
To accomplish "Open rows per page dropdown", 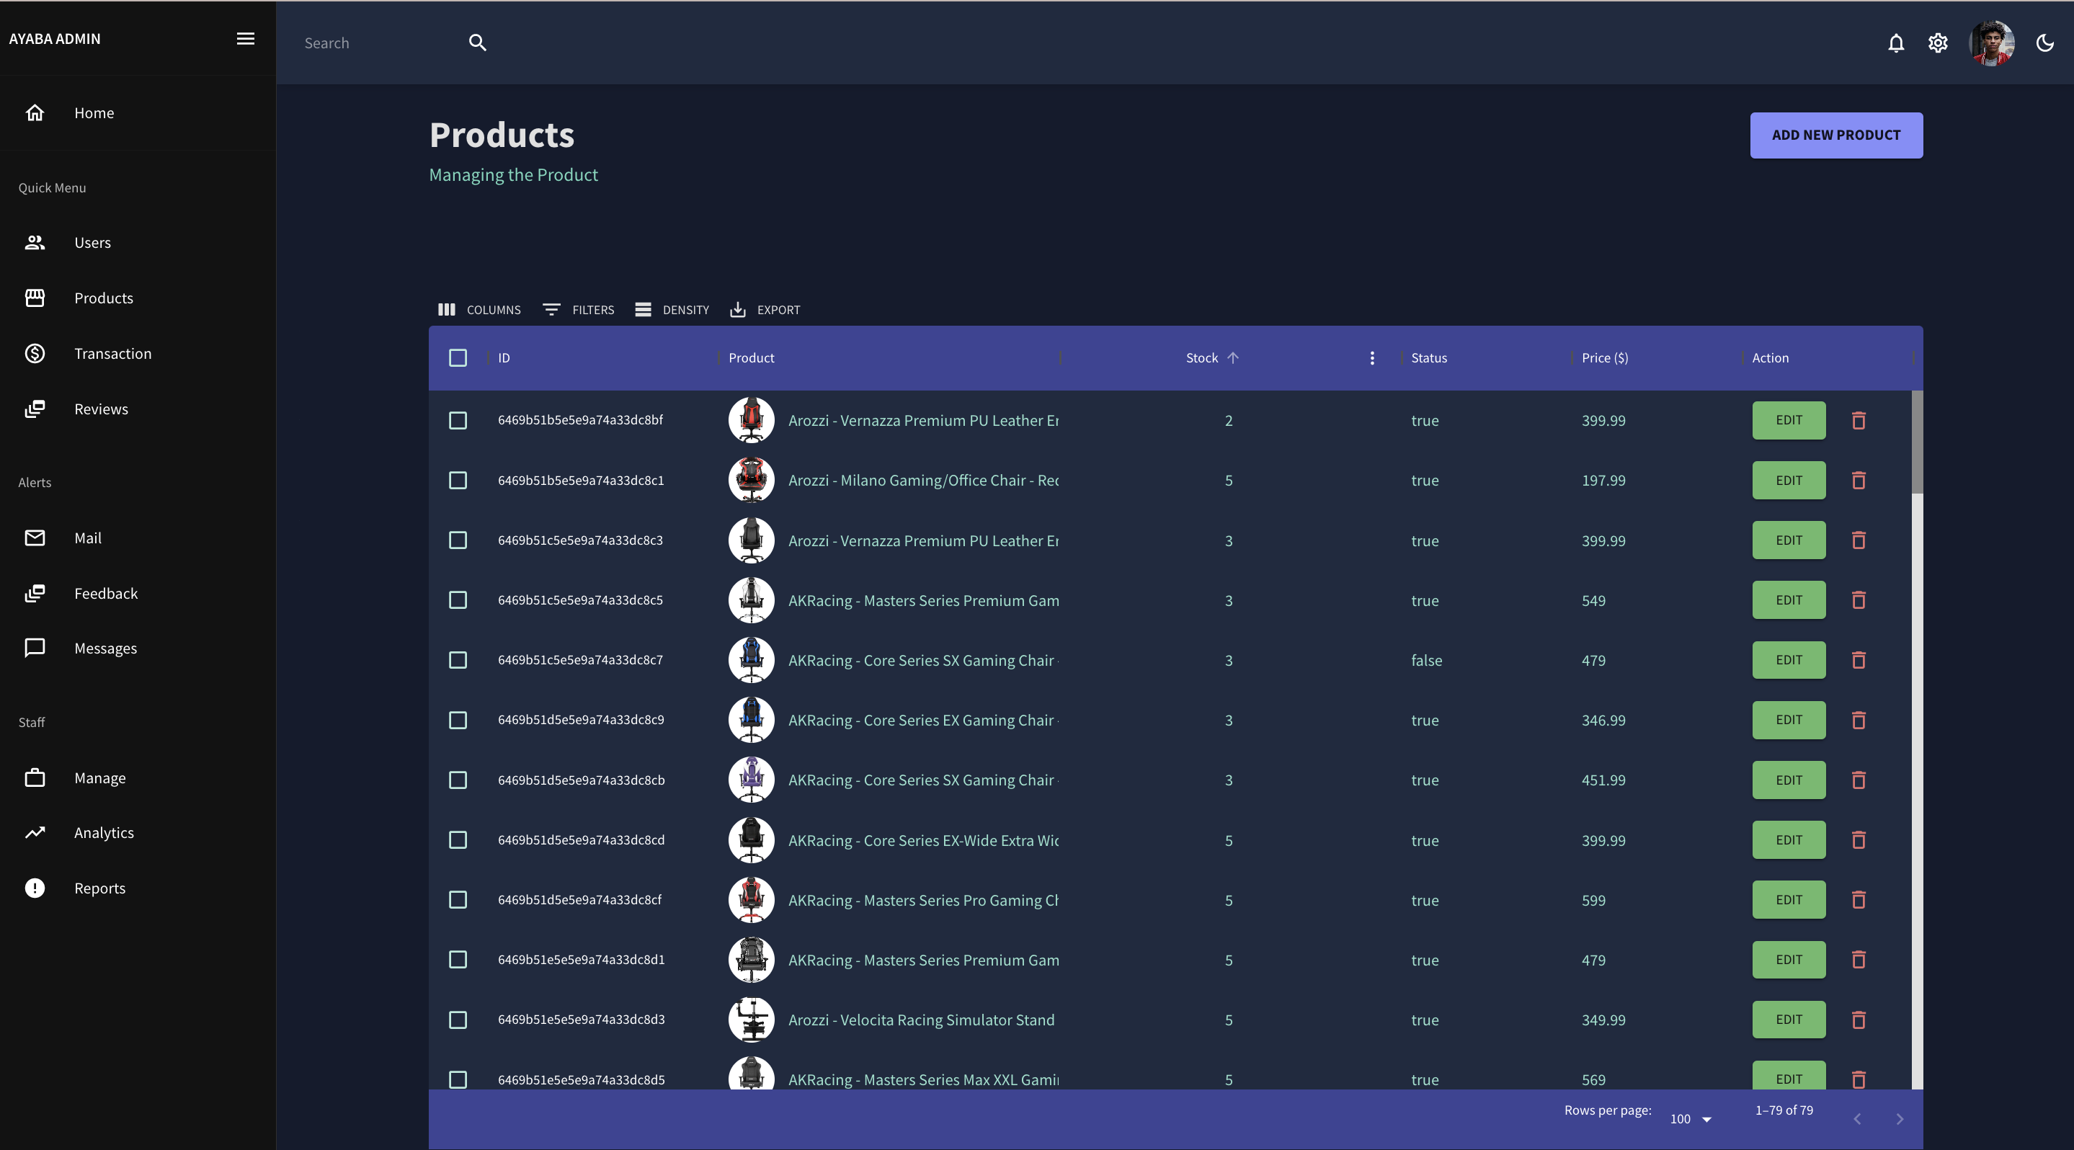I will (x=1691, y=1120).
